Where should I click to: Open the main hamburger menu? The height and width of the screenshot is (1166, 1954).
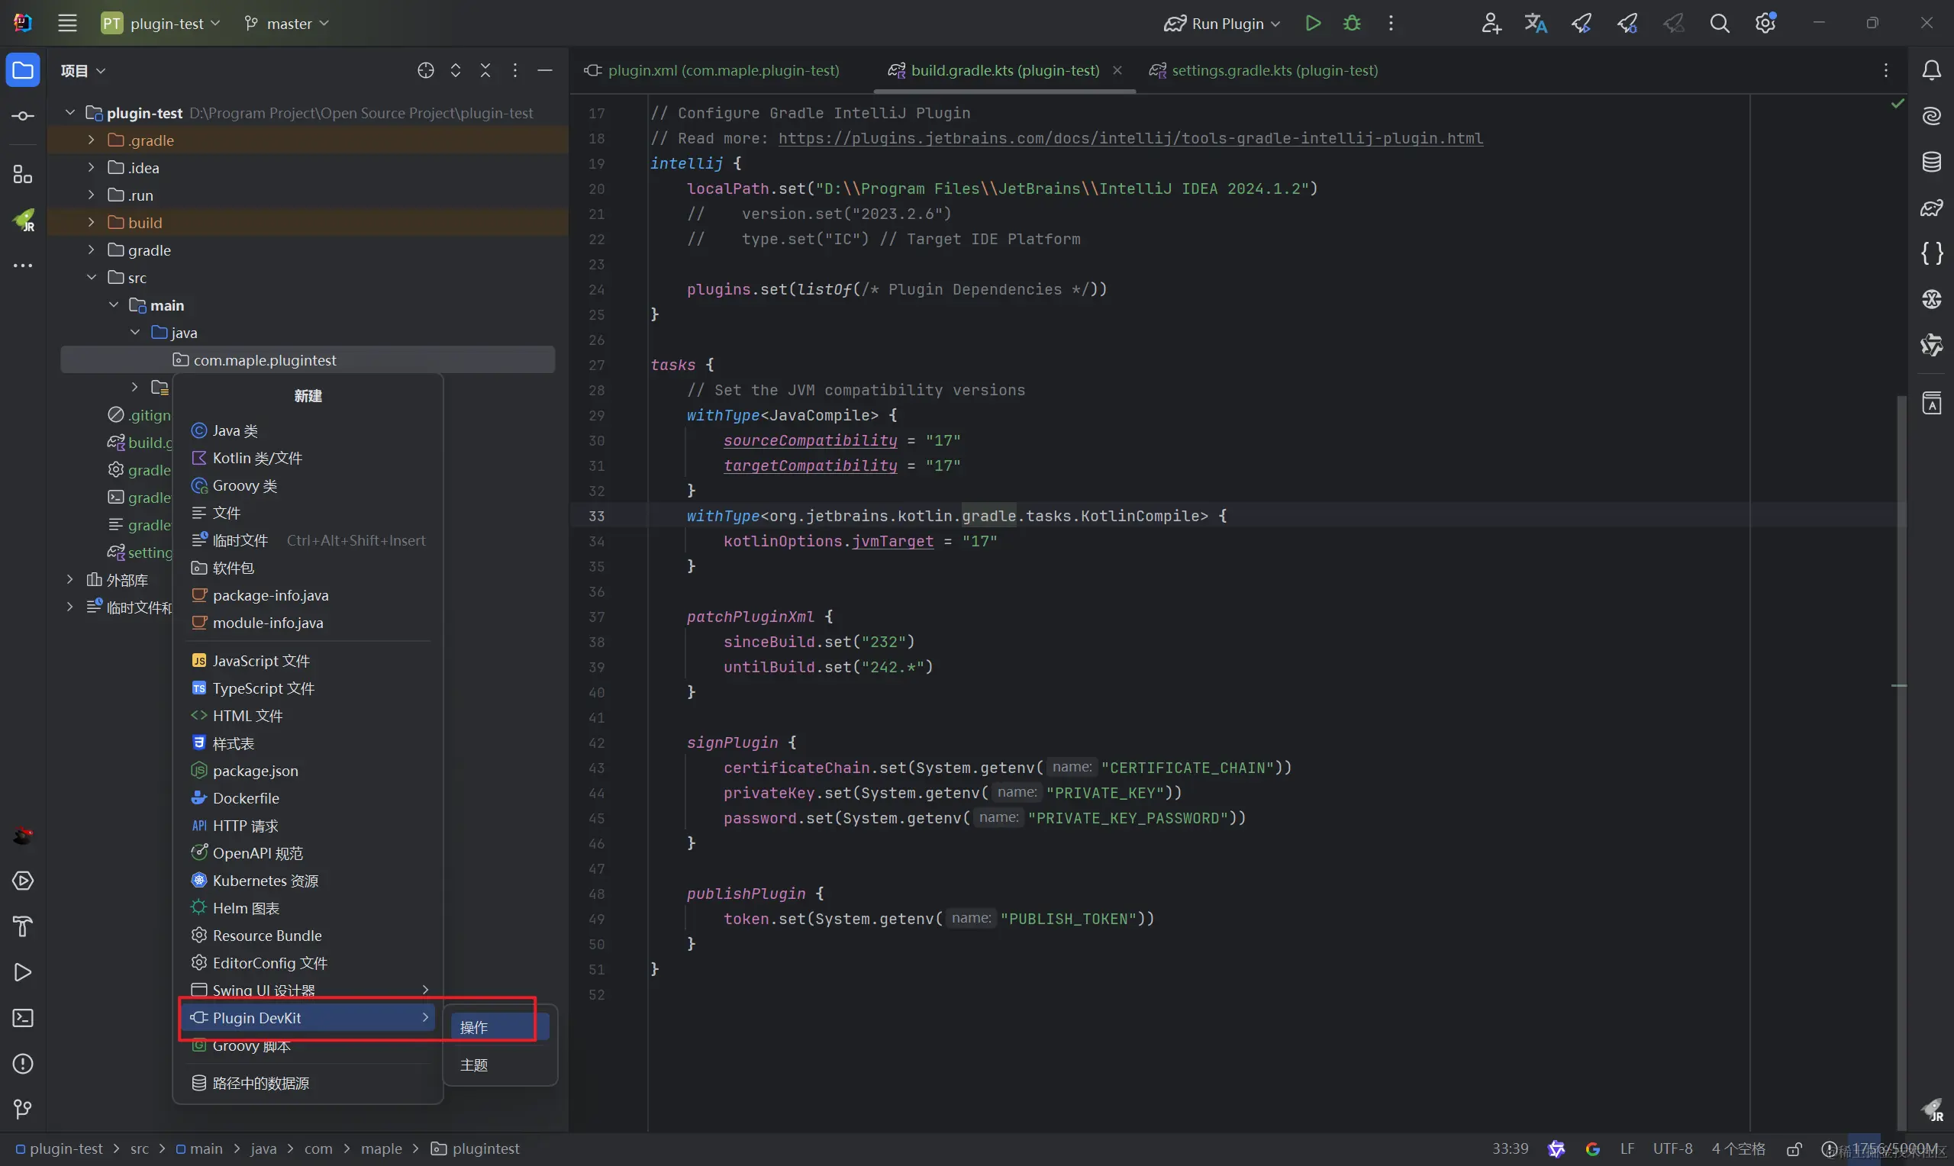68,24
